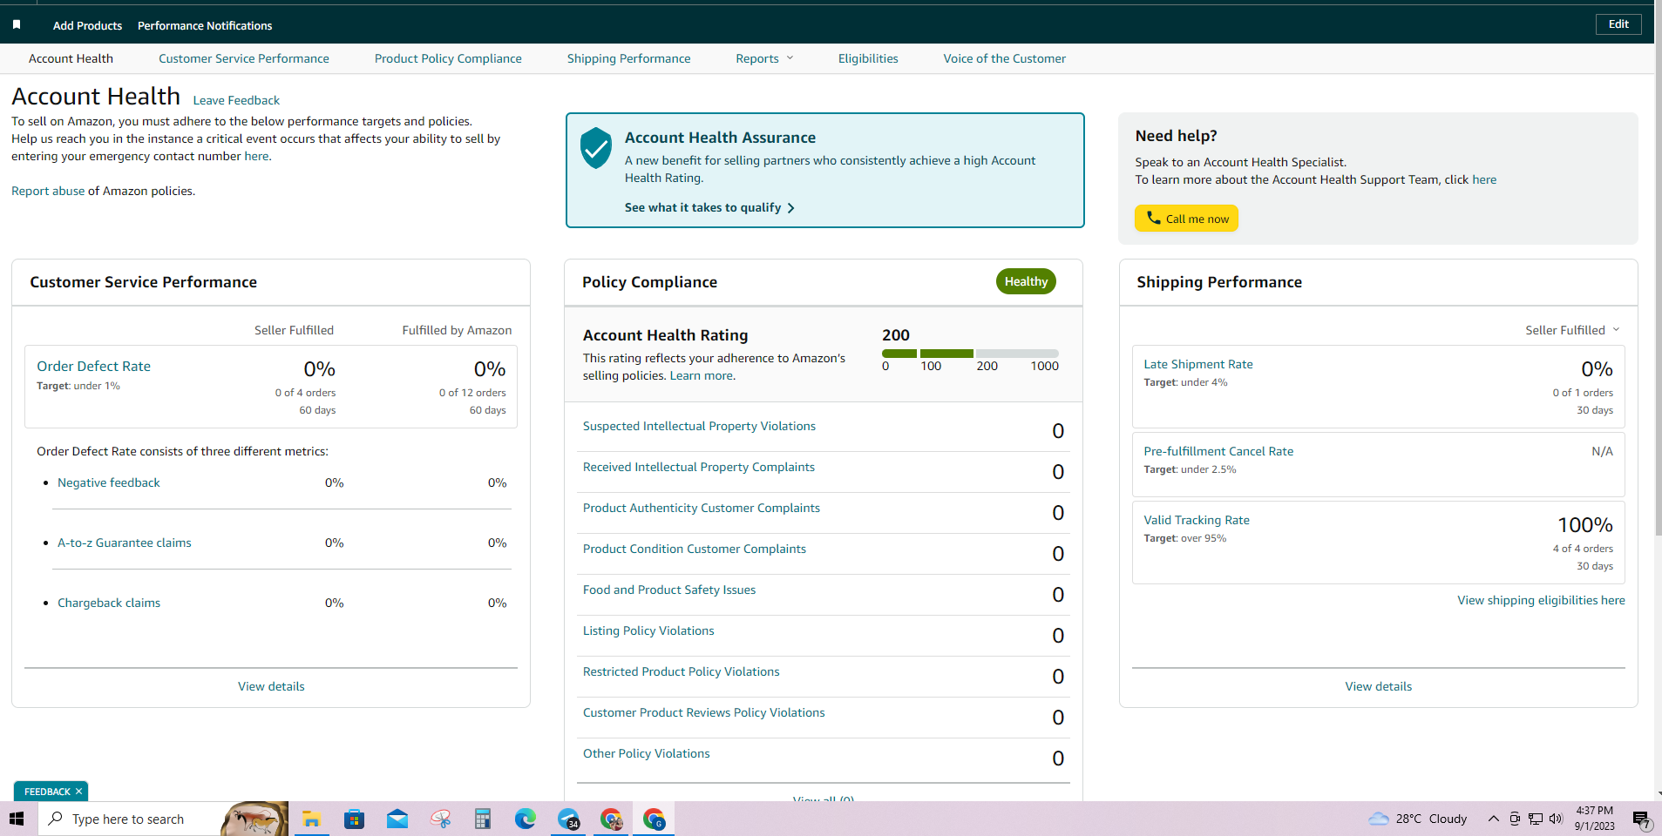The image size is (1662, 836).
Task: Open Snipping Tool from the taskbar
Action: pos(440,819)
